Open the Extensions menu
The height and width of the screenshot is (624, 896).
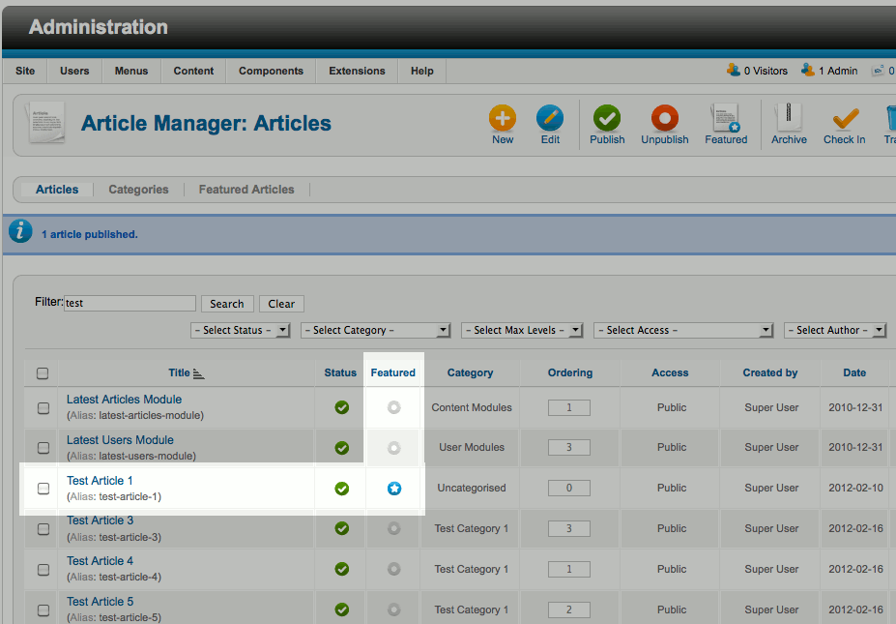coord(357,71)
